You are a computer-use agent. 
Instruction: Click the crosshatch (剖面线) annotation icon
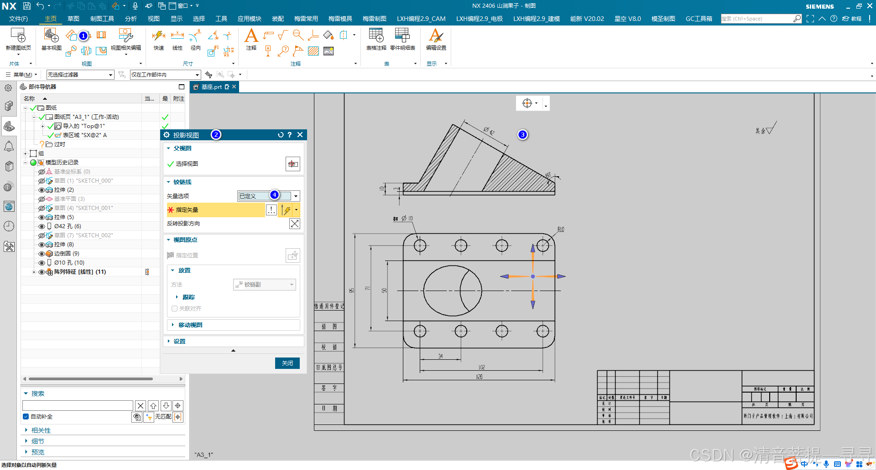[313, 51]
